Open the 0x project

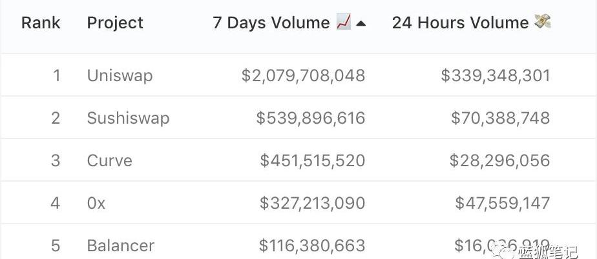96,203
